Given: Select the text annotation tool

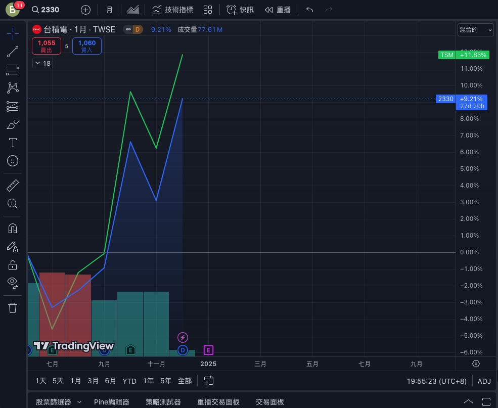Looking at the screenshot, I should pyautogui.click(x=13, y=143).
